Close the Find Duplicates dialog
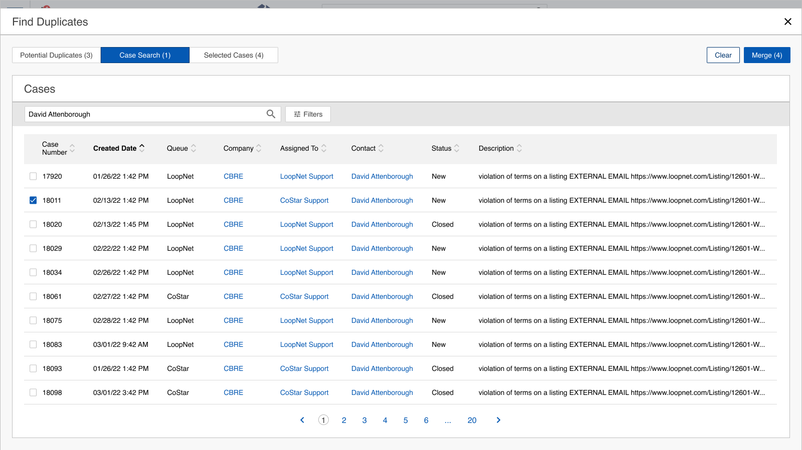The image size is (802, 450). click(x=787, y=22)
